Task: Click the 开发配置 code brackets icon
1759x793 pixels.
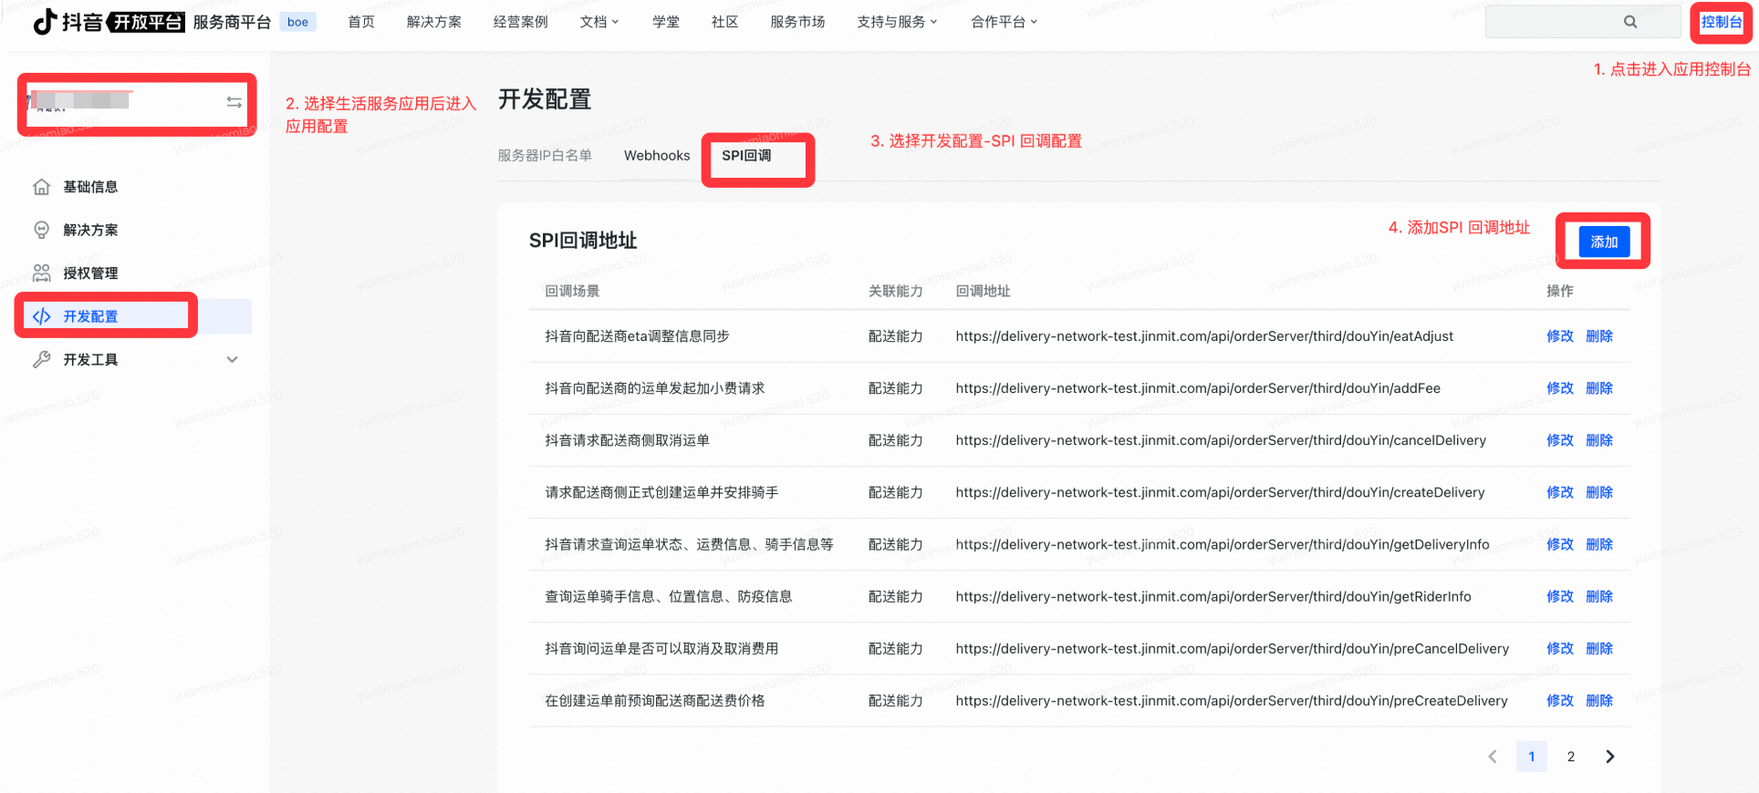Action: (x=42, y=316)
